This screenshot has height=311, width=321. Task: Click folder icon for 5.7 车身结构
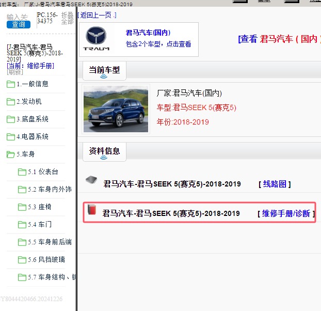click(x=22, y=277)
